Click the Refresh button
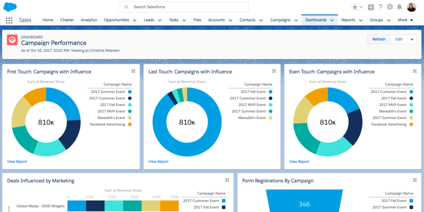 click(x=379, y=39)
